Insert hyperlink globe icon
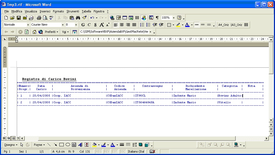Image resolution: width=275 pixels, height=155 pixels. click(112, 18)
